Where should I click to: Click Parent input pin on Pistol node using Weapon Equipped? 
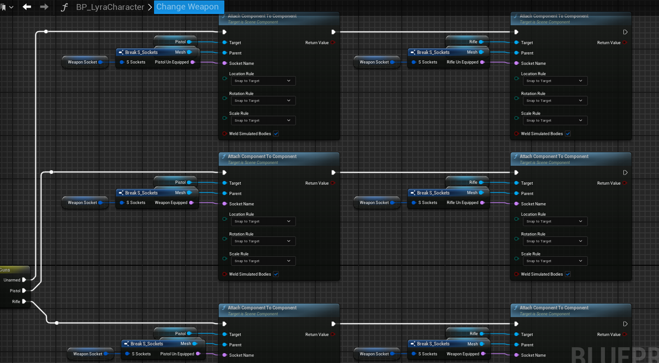tap(224, 193)
